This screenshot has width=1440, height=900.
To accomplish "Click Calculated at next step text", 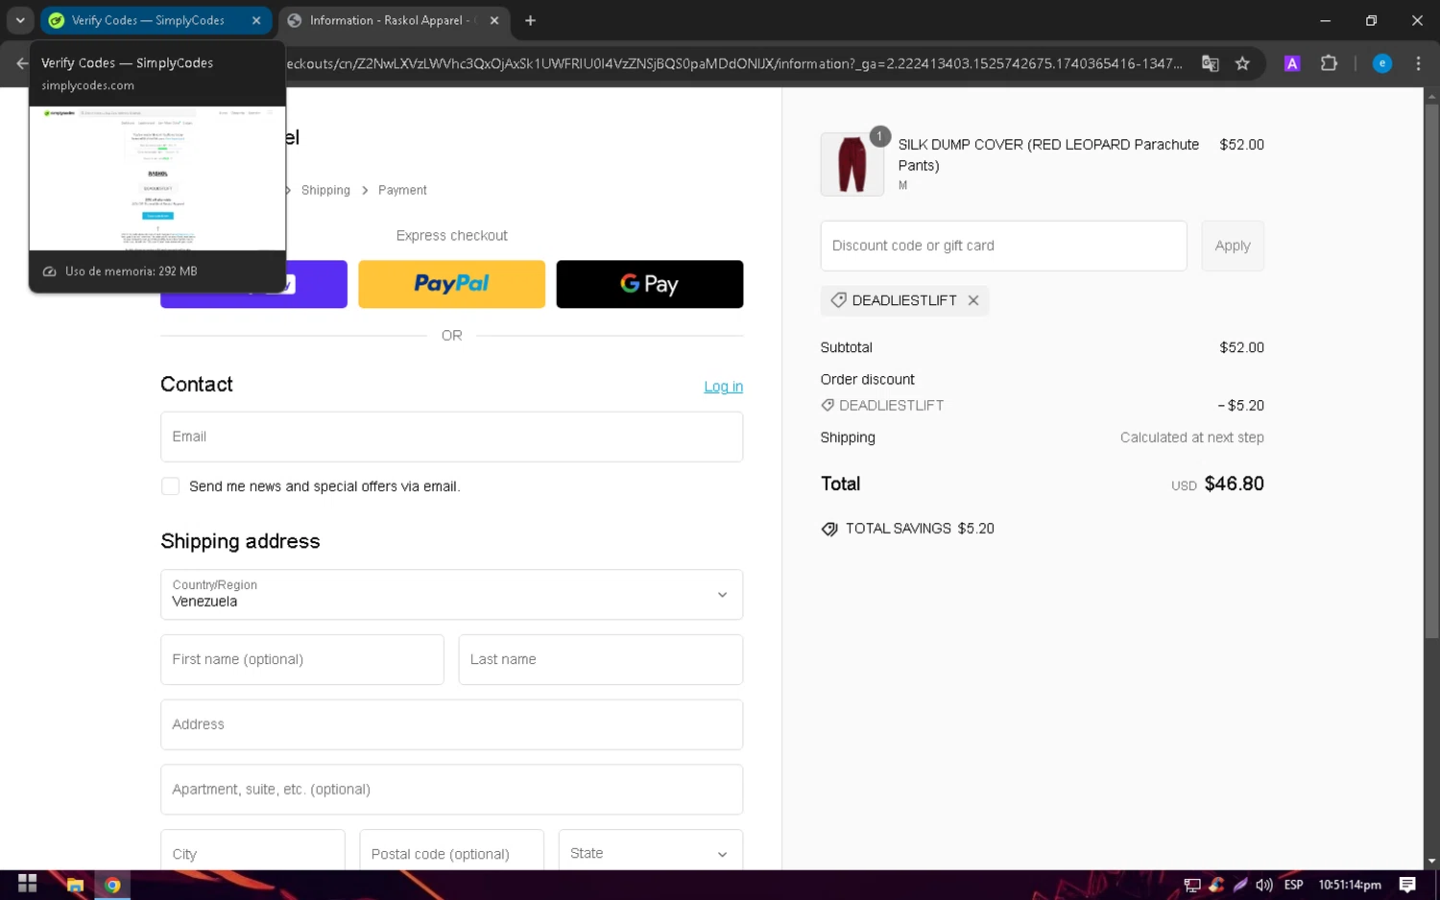I will click(x=1191, y=438).
